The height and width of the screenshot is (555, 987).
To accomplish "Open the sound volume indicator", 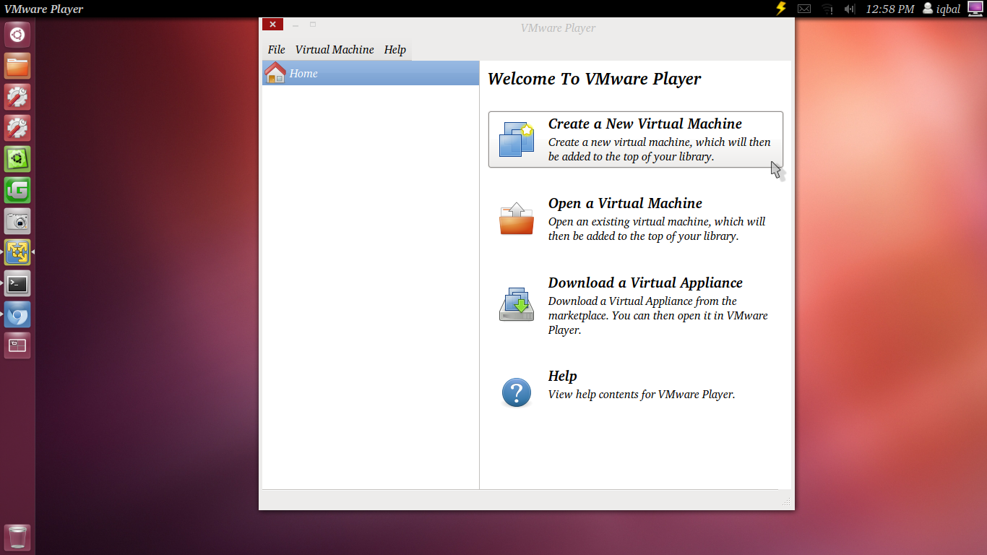I will tap(850, 9).
